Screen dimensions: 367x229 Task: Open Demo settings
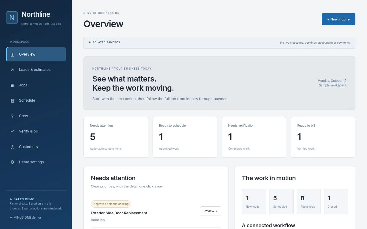(36, 162)
